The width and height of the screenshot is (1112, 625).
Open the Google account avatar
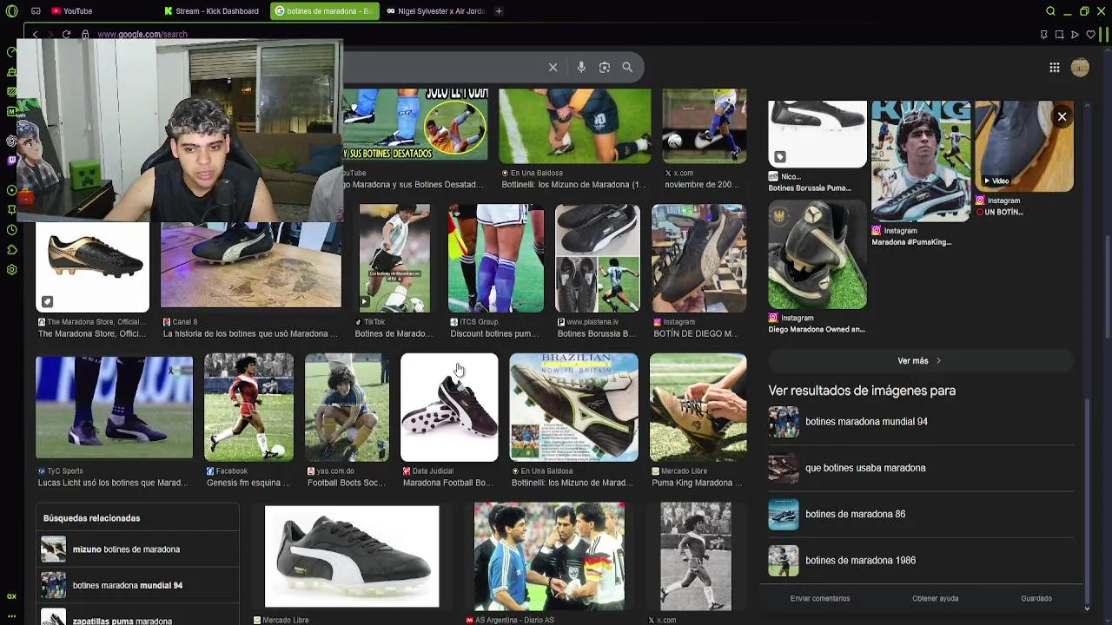pyautogui.click(x=1080, y=68)
